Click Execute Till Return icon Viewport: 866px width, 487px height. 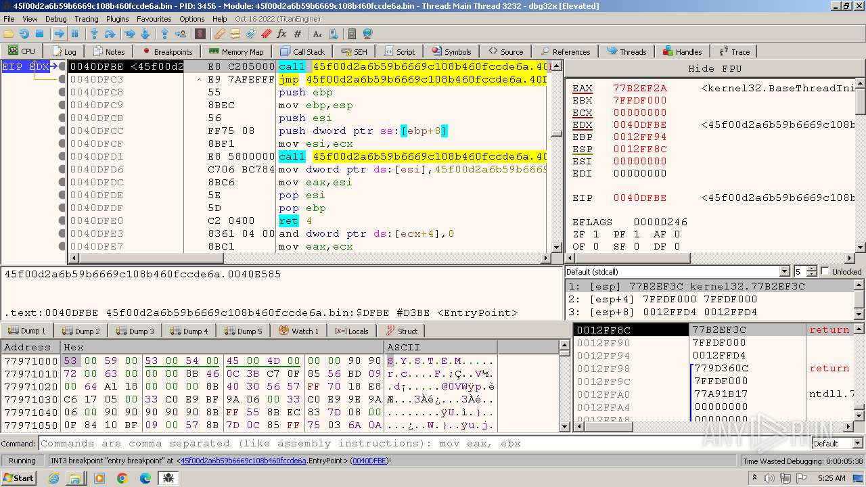click(x=164, y=33)
